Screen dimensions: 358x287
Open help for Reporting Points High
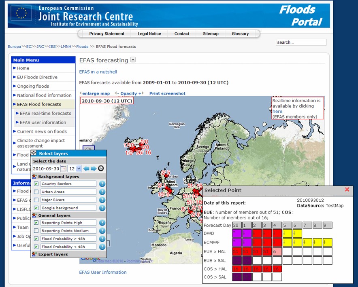pos(102,223)
